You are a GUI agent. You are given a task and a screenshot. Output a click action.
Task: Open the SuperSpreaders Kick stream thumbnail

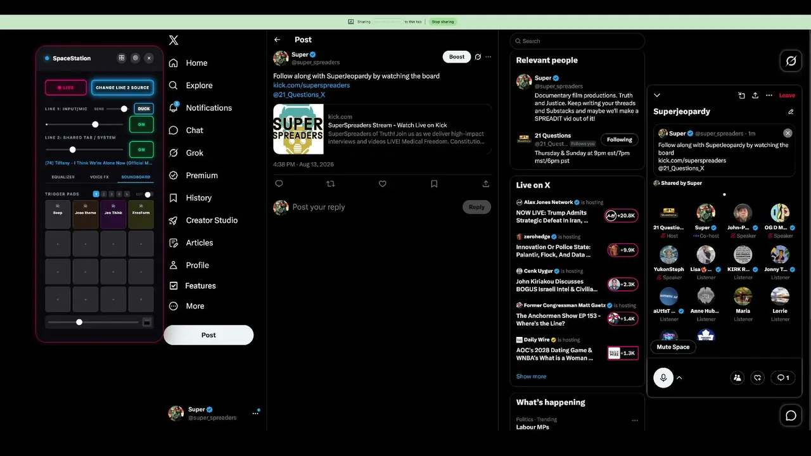coord(298,129)
